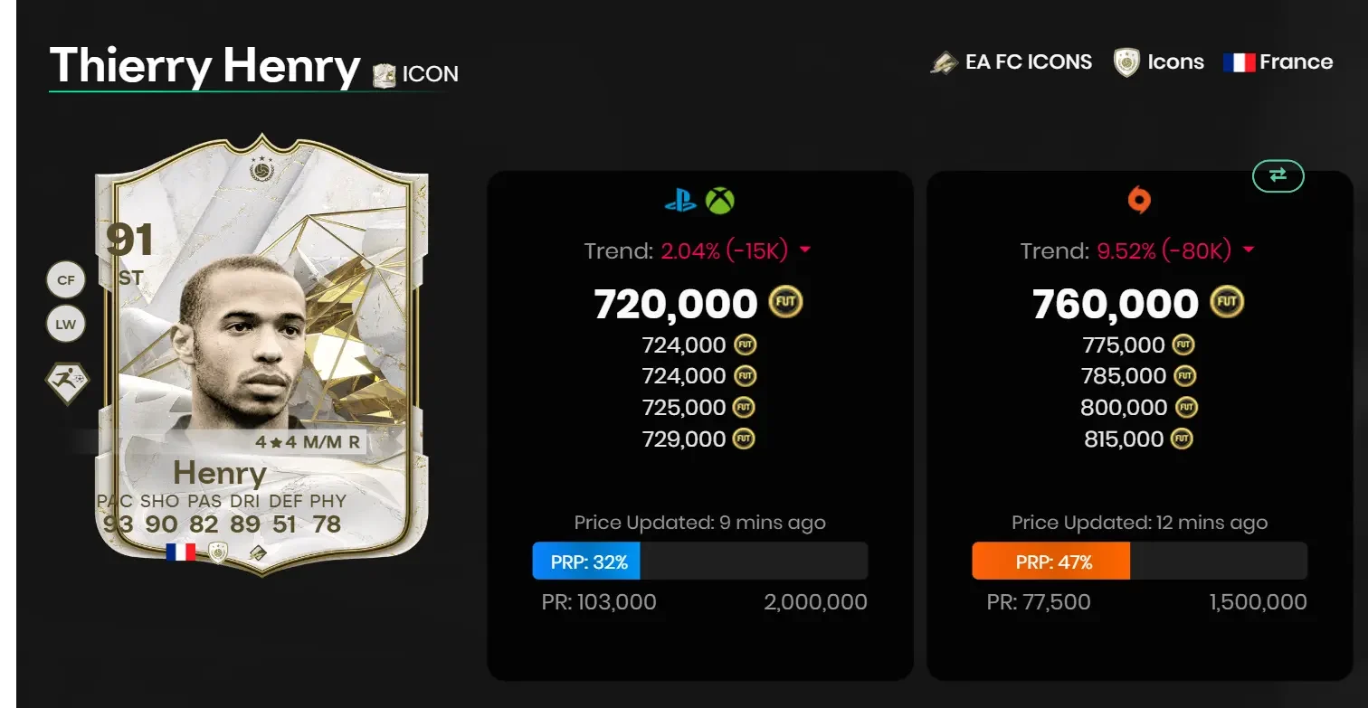Click the swap platforms comparison icon
1368x708 pixels.
tap(1278, 176)
